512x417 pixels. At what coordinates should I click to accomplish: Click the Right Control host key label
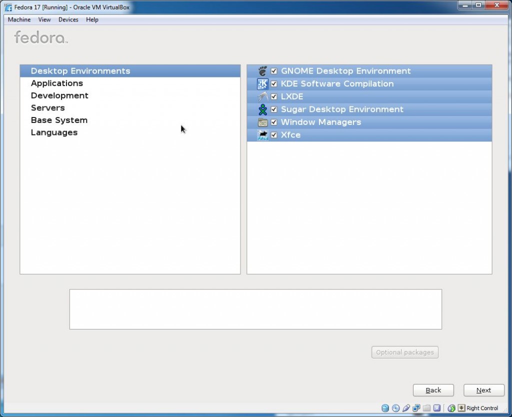point(482,408)
